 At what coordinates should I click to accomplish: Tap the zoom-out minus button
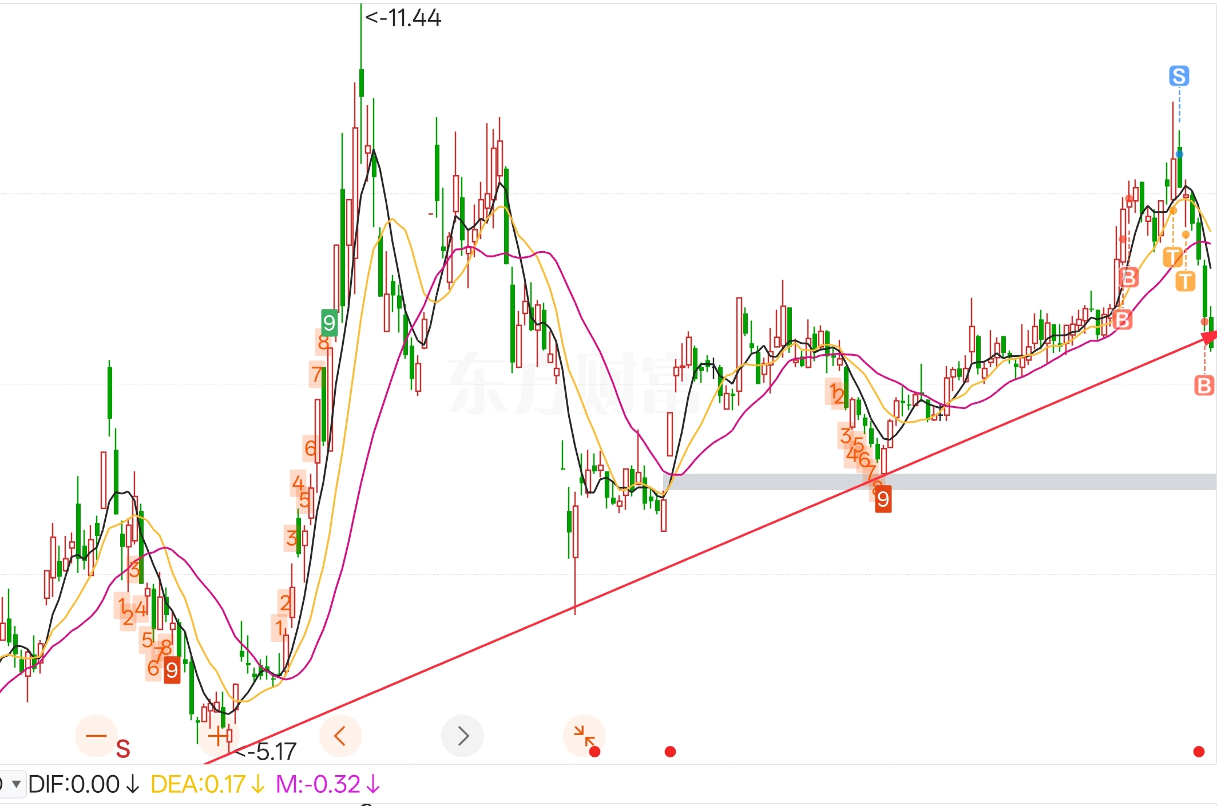(96, 736)
